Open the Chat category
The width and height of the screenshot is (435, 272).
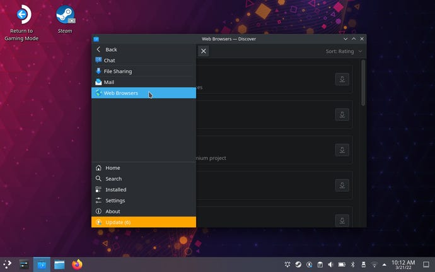(x=109, y=61)
